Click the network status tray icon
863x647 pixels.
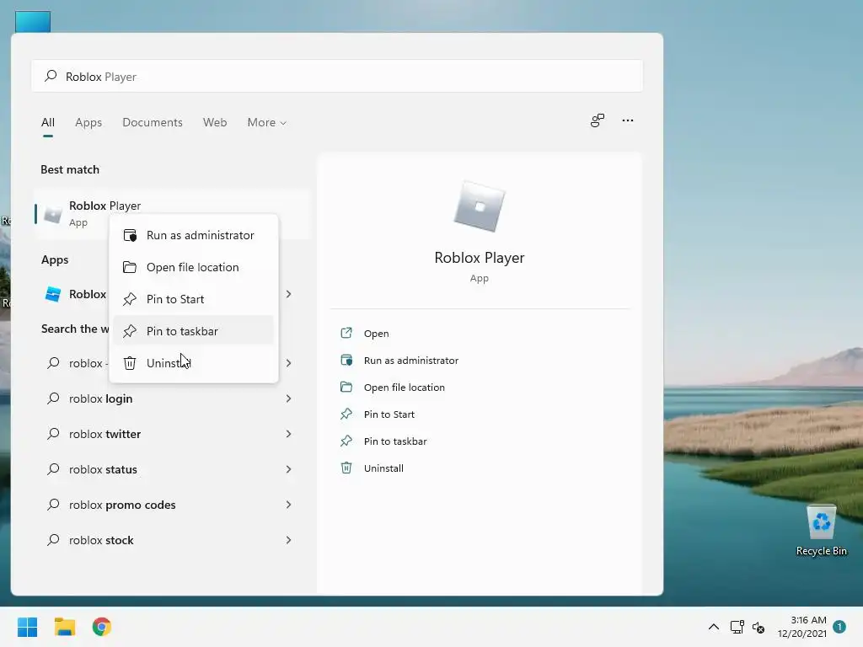pyautogui.click(x=737, y=627)
